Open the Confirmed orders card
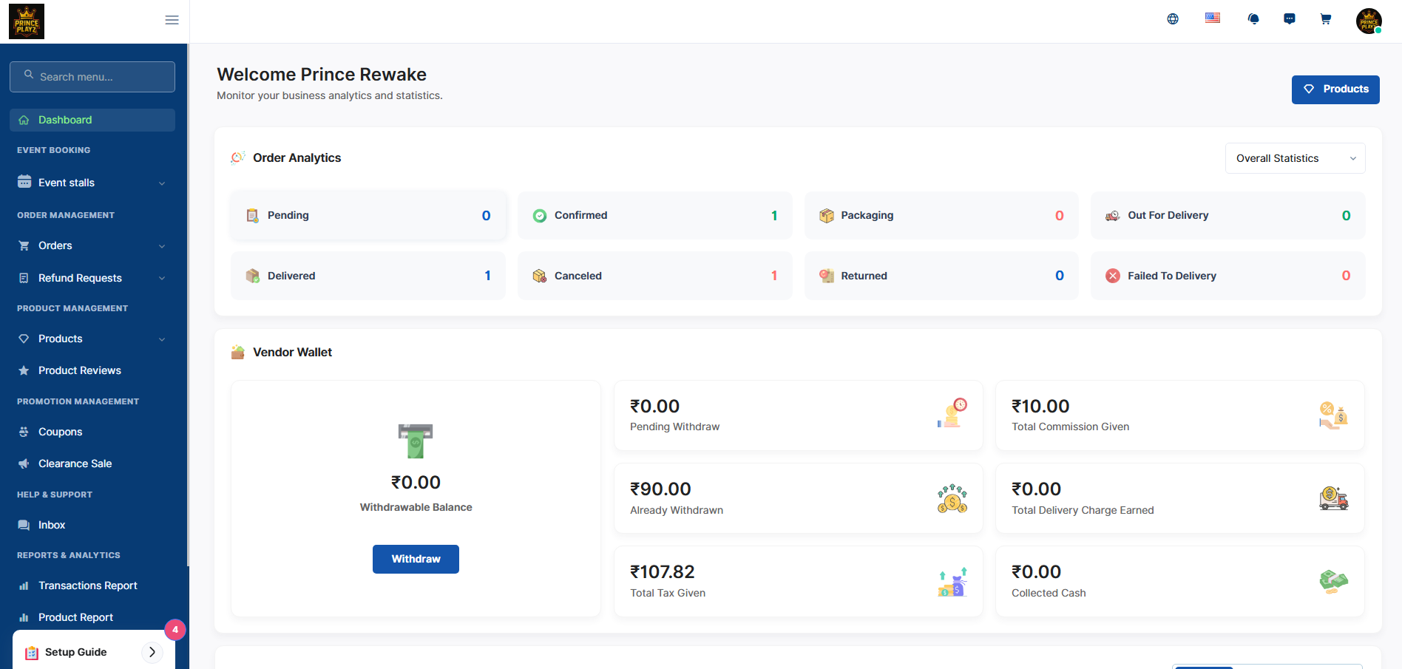This screenshot has width=1402, height=669. coord(654,215)
